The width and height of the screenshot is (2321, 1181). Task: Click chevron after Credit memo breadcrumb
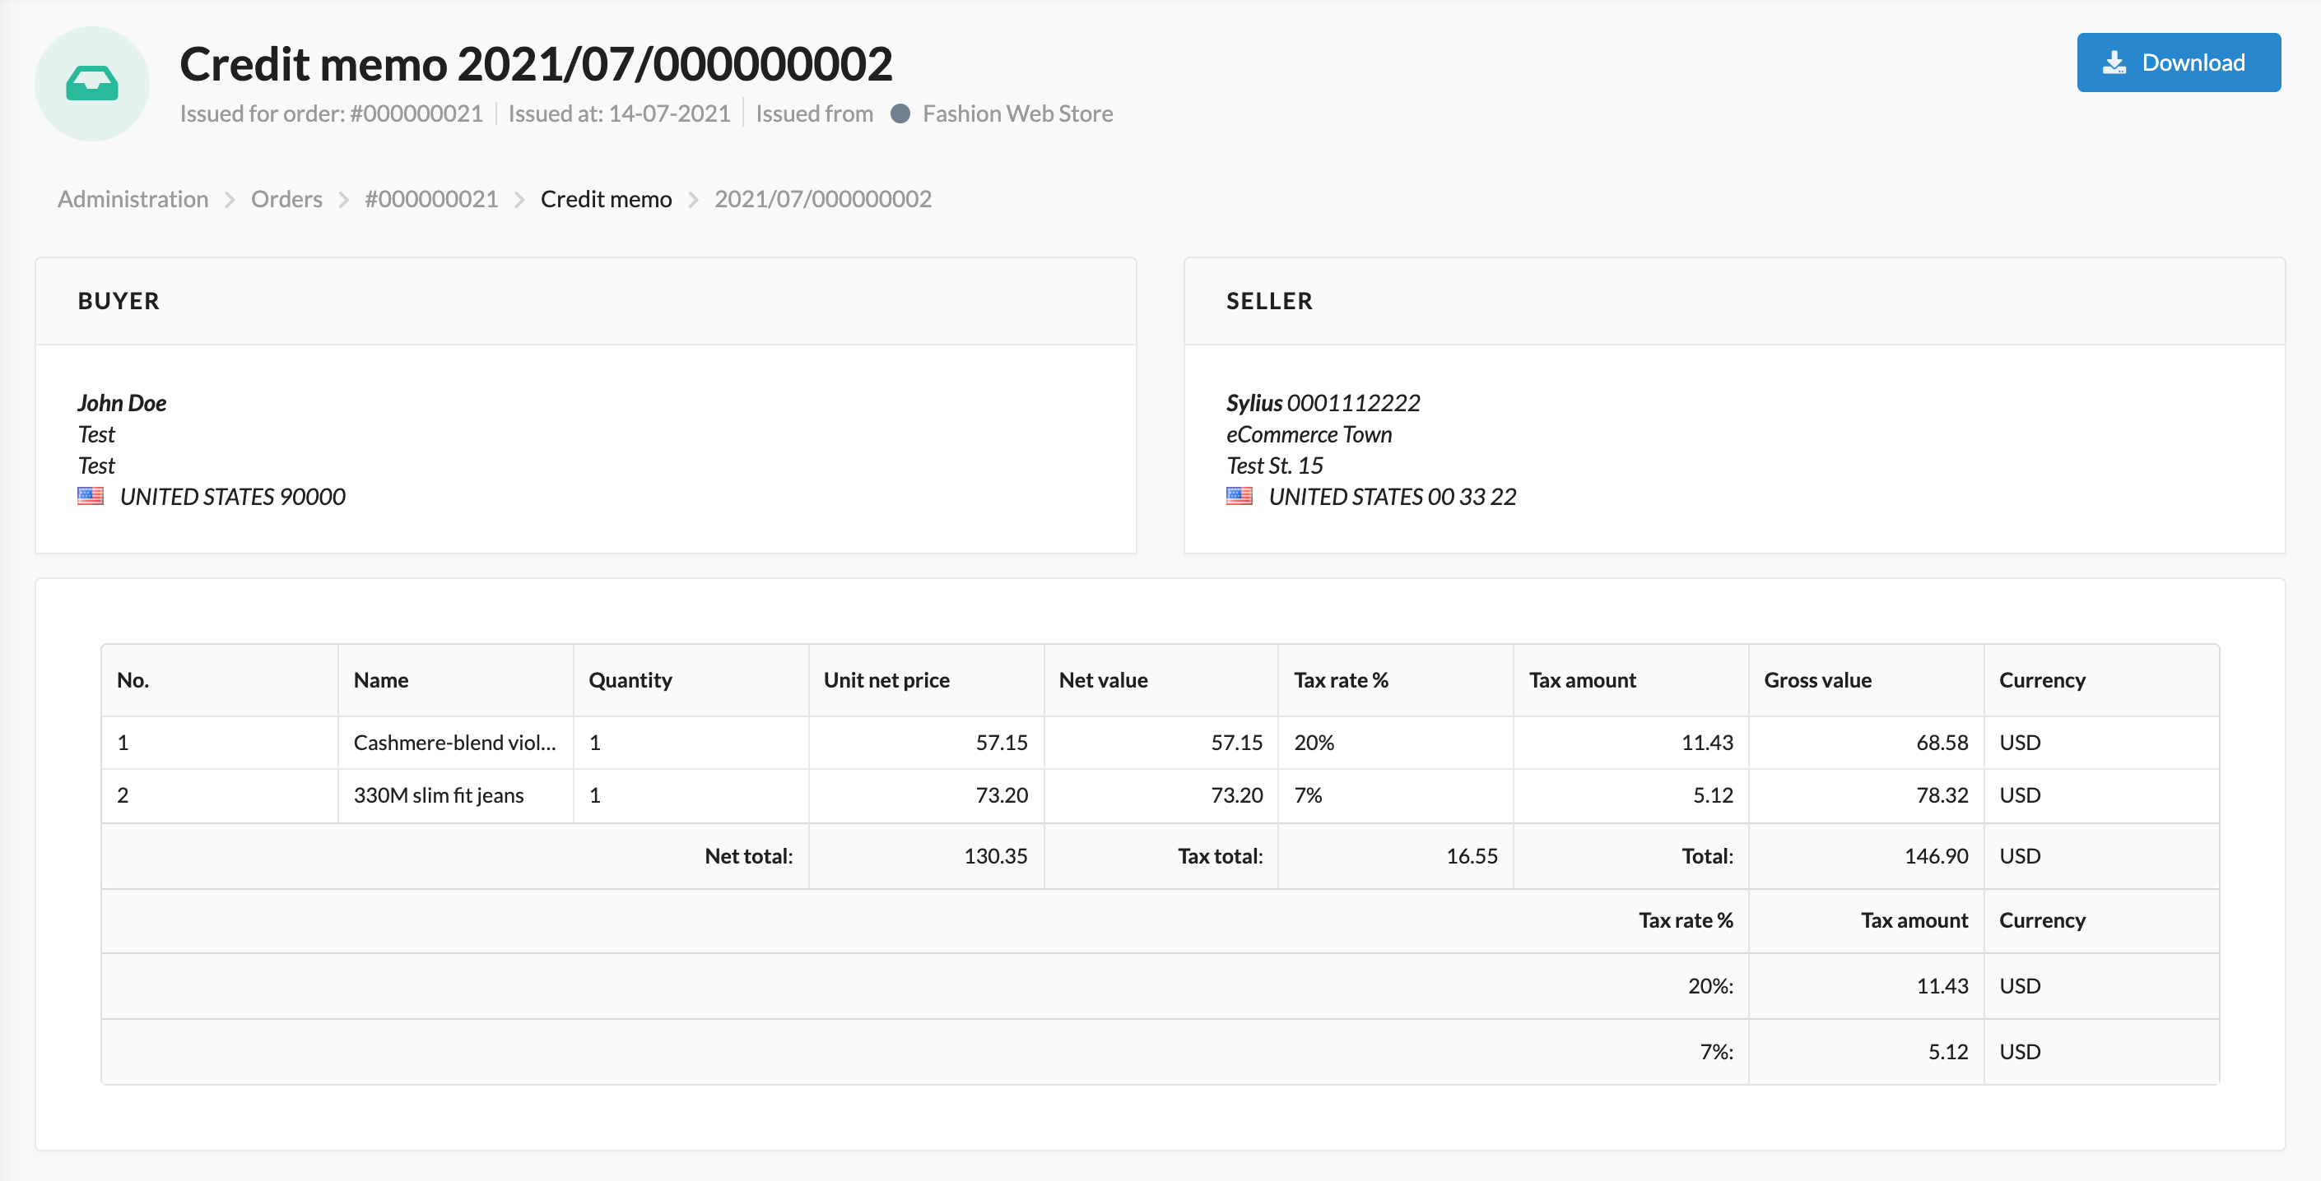[x=693, y=200]
